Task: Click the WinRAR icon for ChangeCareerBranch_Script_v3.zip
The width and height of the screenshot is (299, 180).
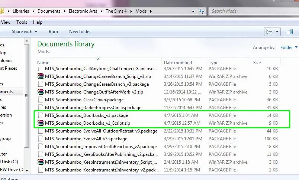Action: (41, 76)
